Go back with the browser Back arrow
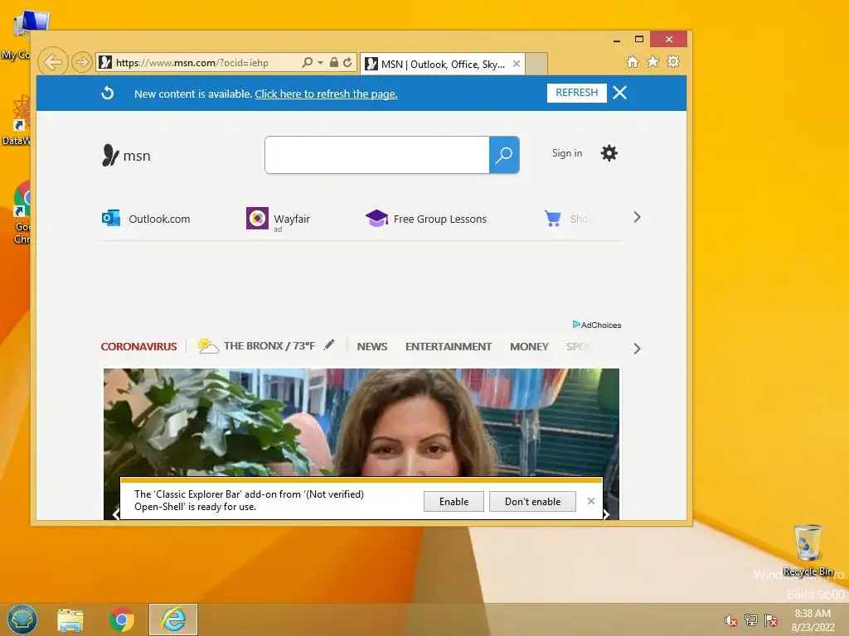 52,62
